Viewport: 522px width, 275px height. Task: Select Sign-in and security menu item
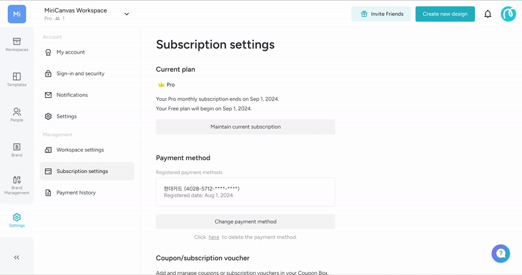80,74
